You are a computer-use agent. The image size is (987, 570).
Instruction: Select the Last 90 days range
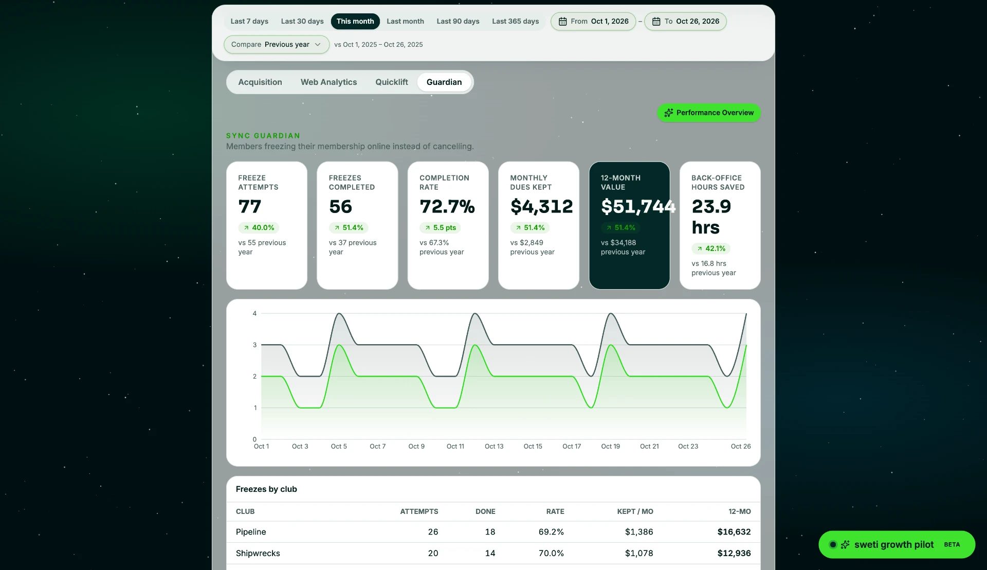[458, 22]
